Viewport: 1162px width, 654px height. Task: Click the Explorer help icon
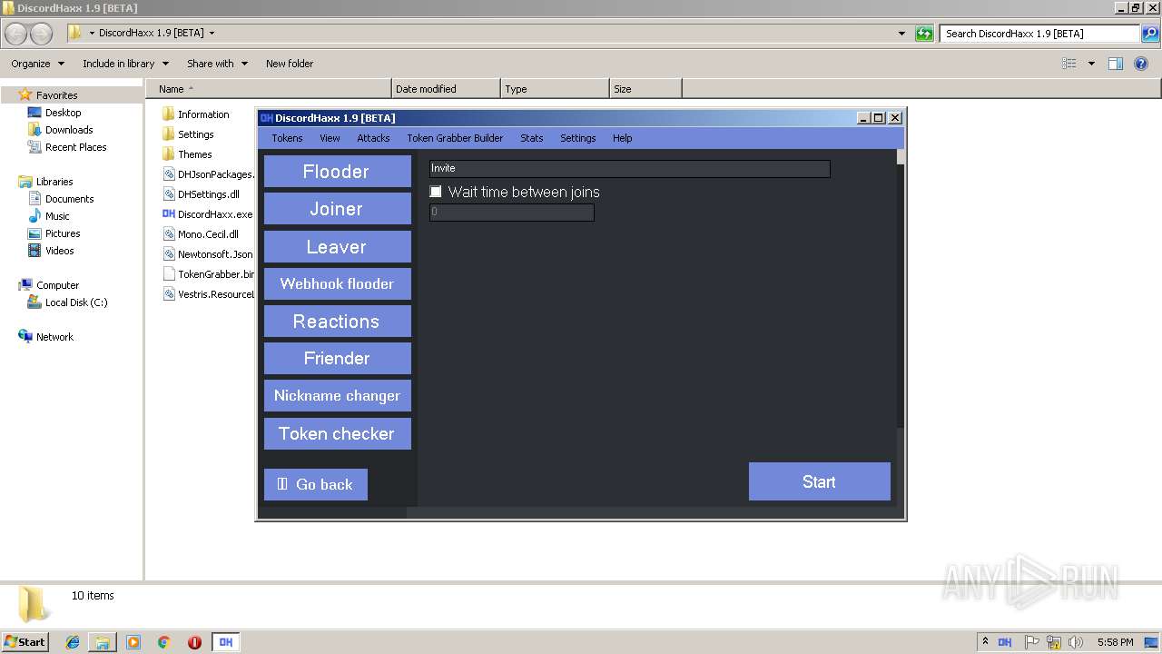pyautogui.click(x=1141, y=64)
